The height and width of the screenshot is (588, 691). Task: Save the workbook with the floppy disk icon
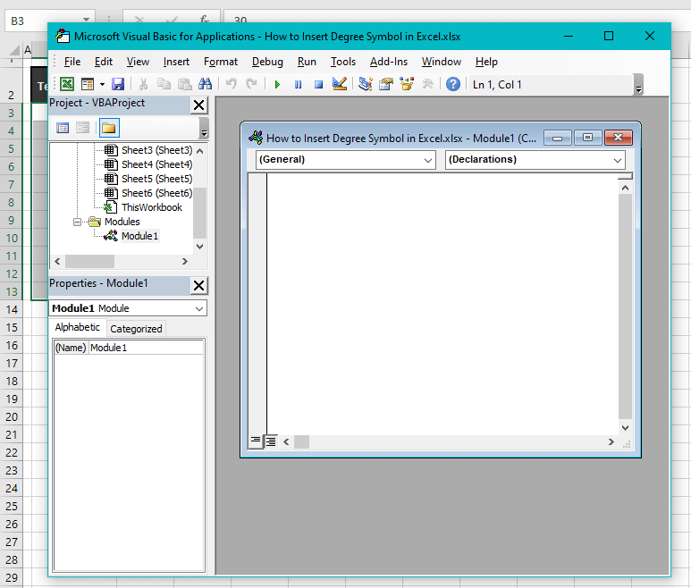(x=118, y=84)
